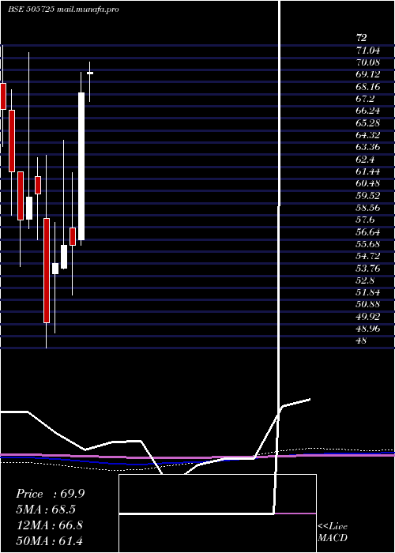Click the tall white bullish candlestick body
Screen dimensions: 395x553
[81, 166]
